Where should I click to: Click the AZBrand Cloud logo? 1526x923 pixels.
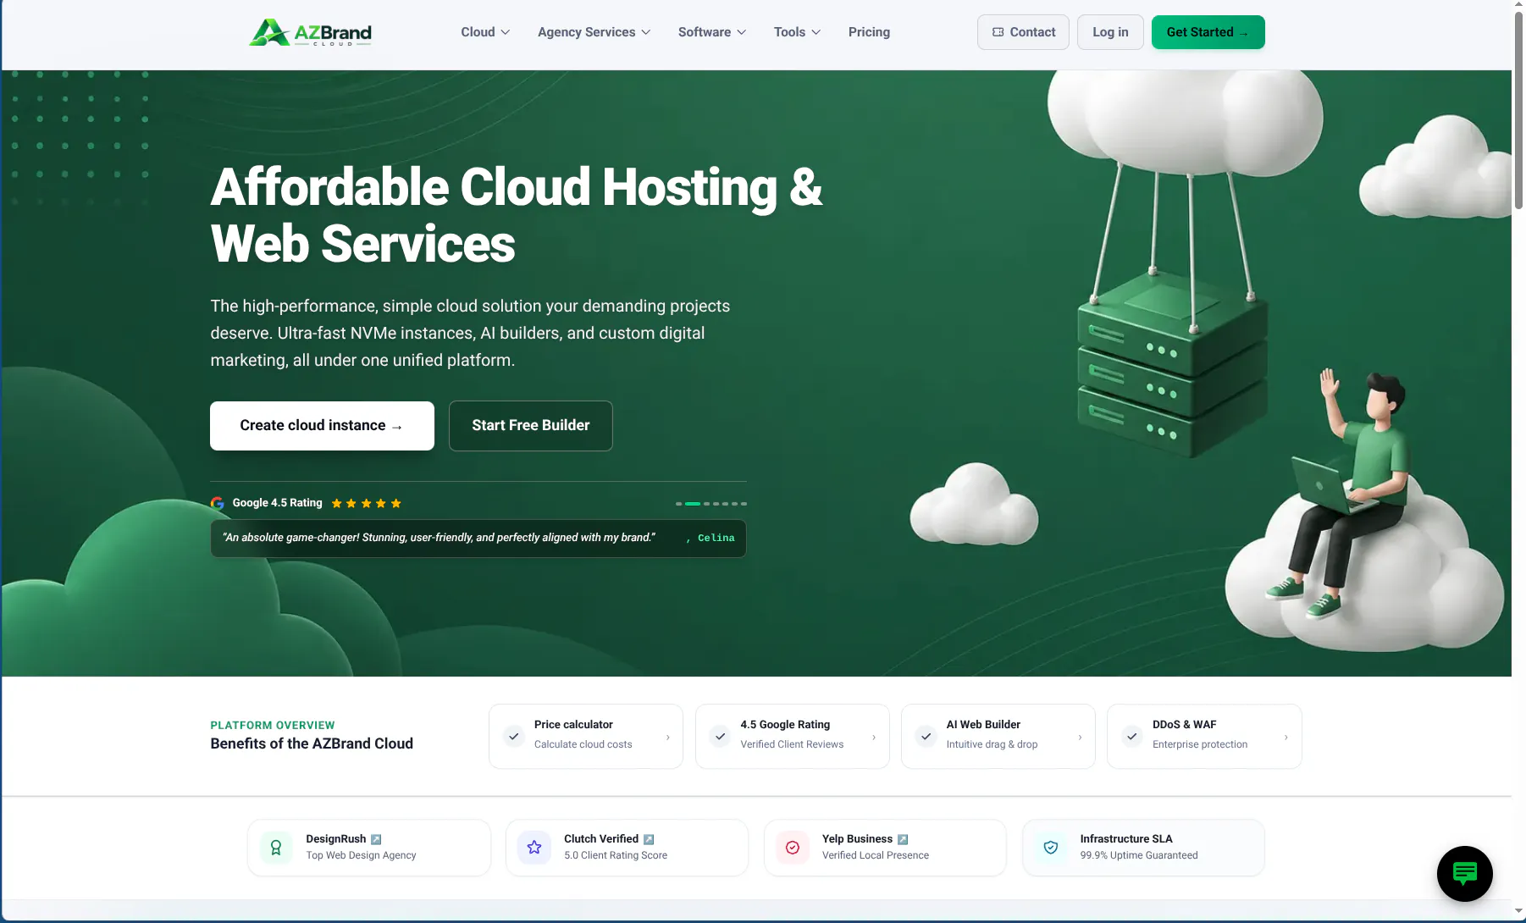point(310,32)
